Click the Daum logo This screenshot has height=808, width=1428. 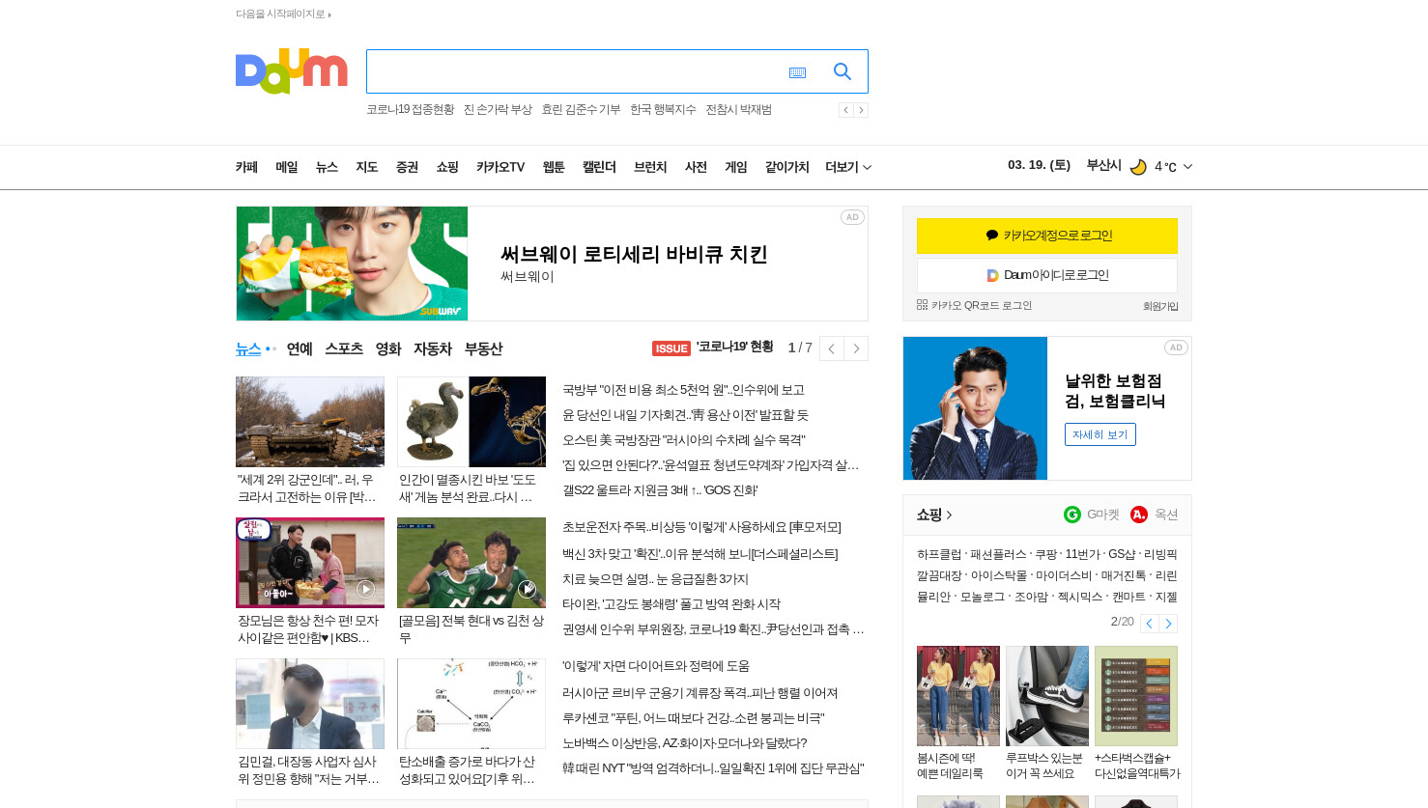pyautogui.click(x=291, y=70)
